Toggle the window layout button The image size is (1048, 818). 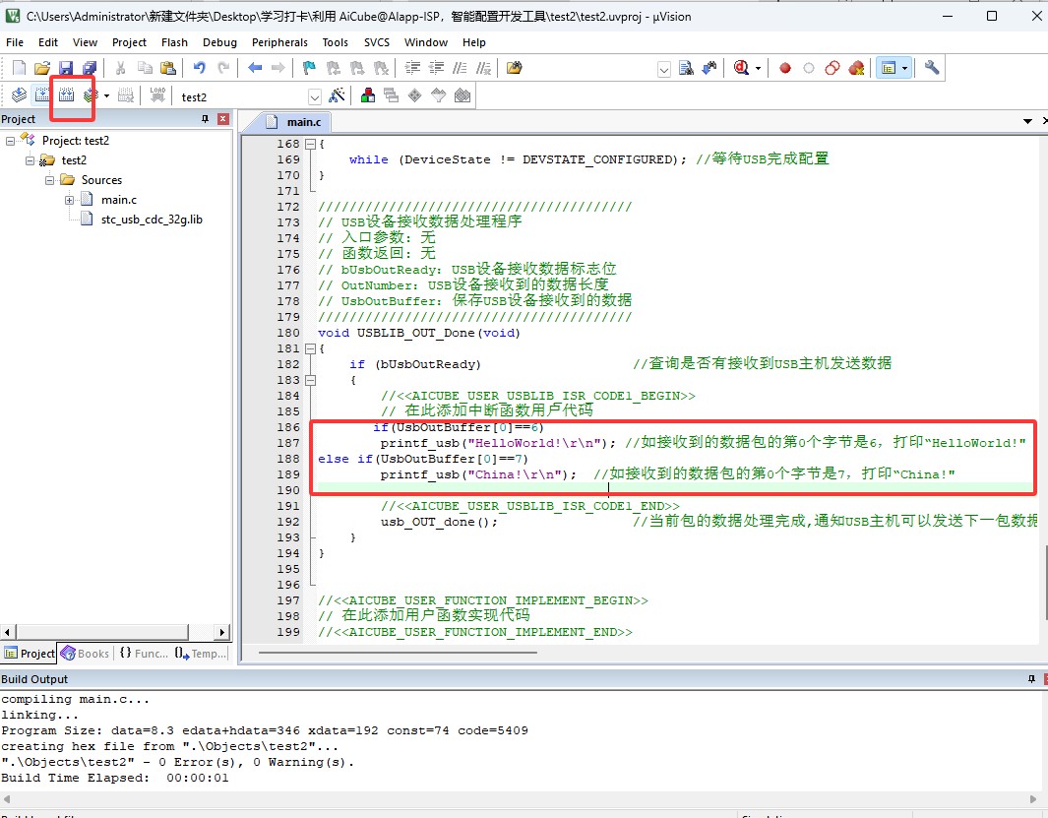tap(889, 68)
